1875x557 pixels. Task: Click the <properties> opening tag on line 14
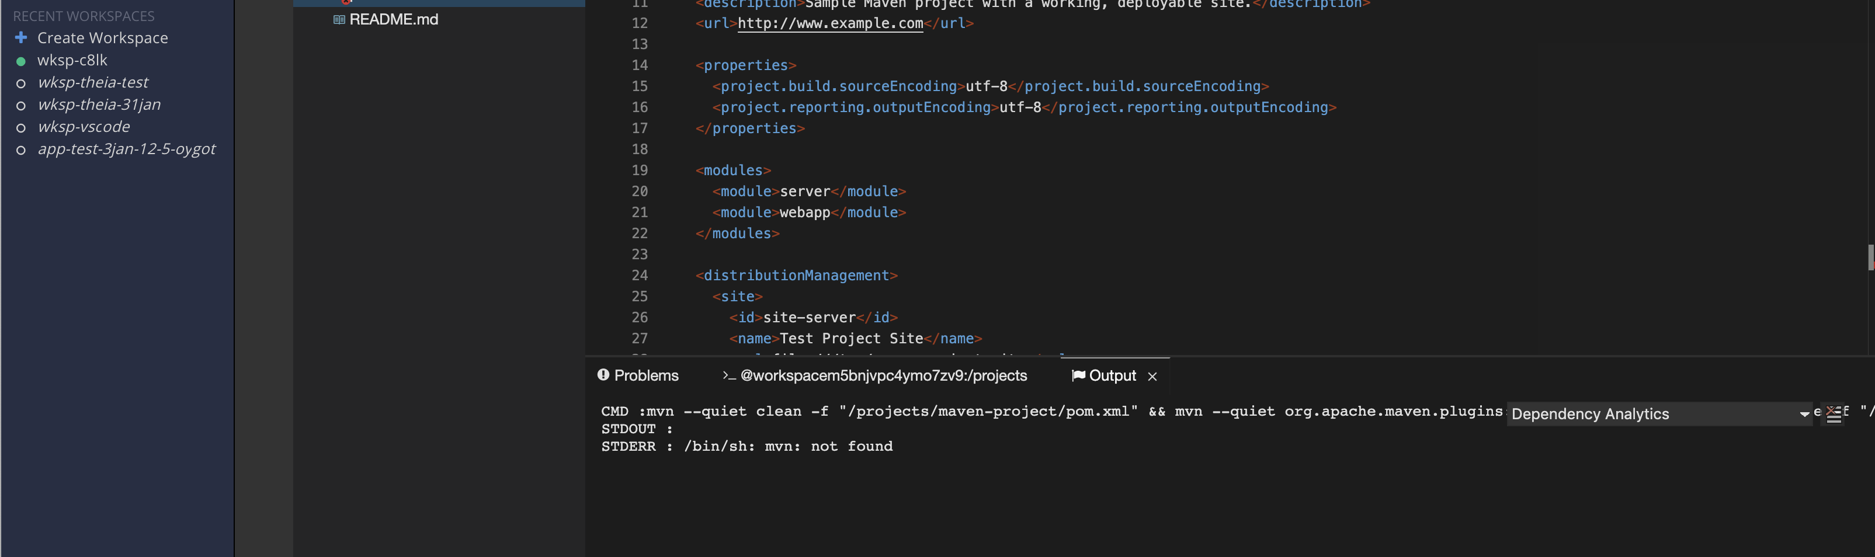pos(746,65)
